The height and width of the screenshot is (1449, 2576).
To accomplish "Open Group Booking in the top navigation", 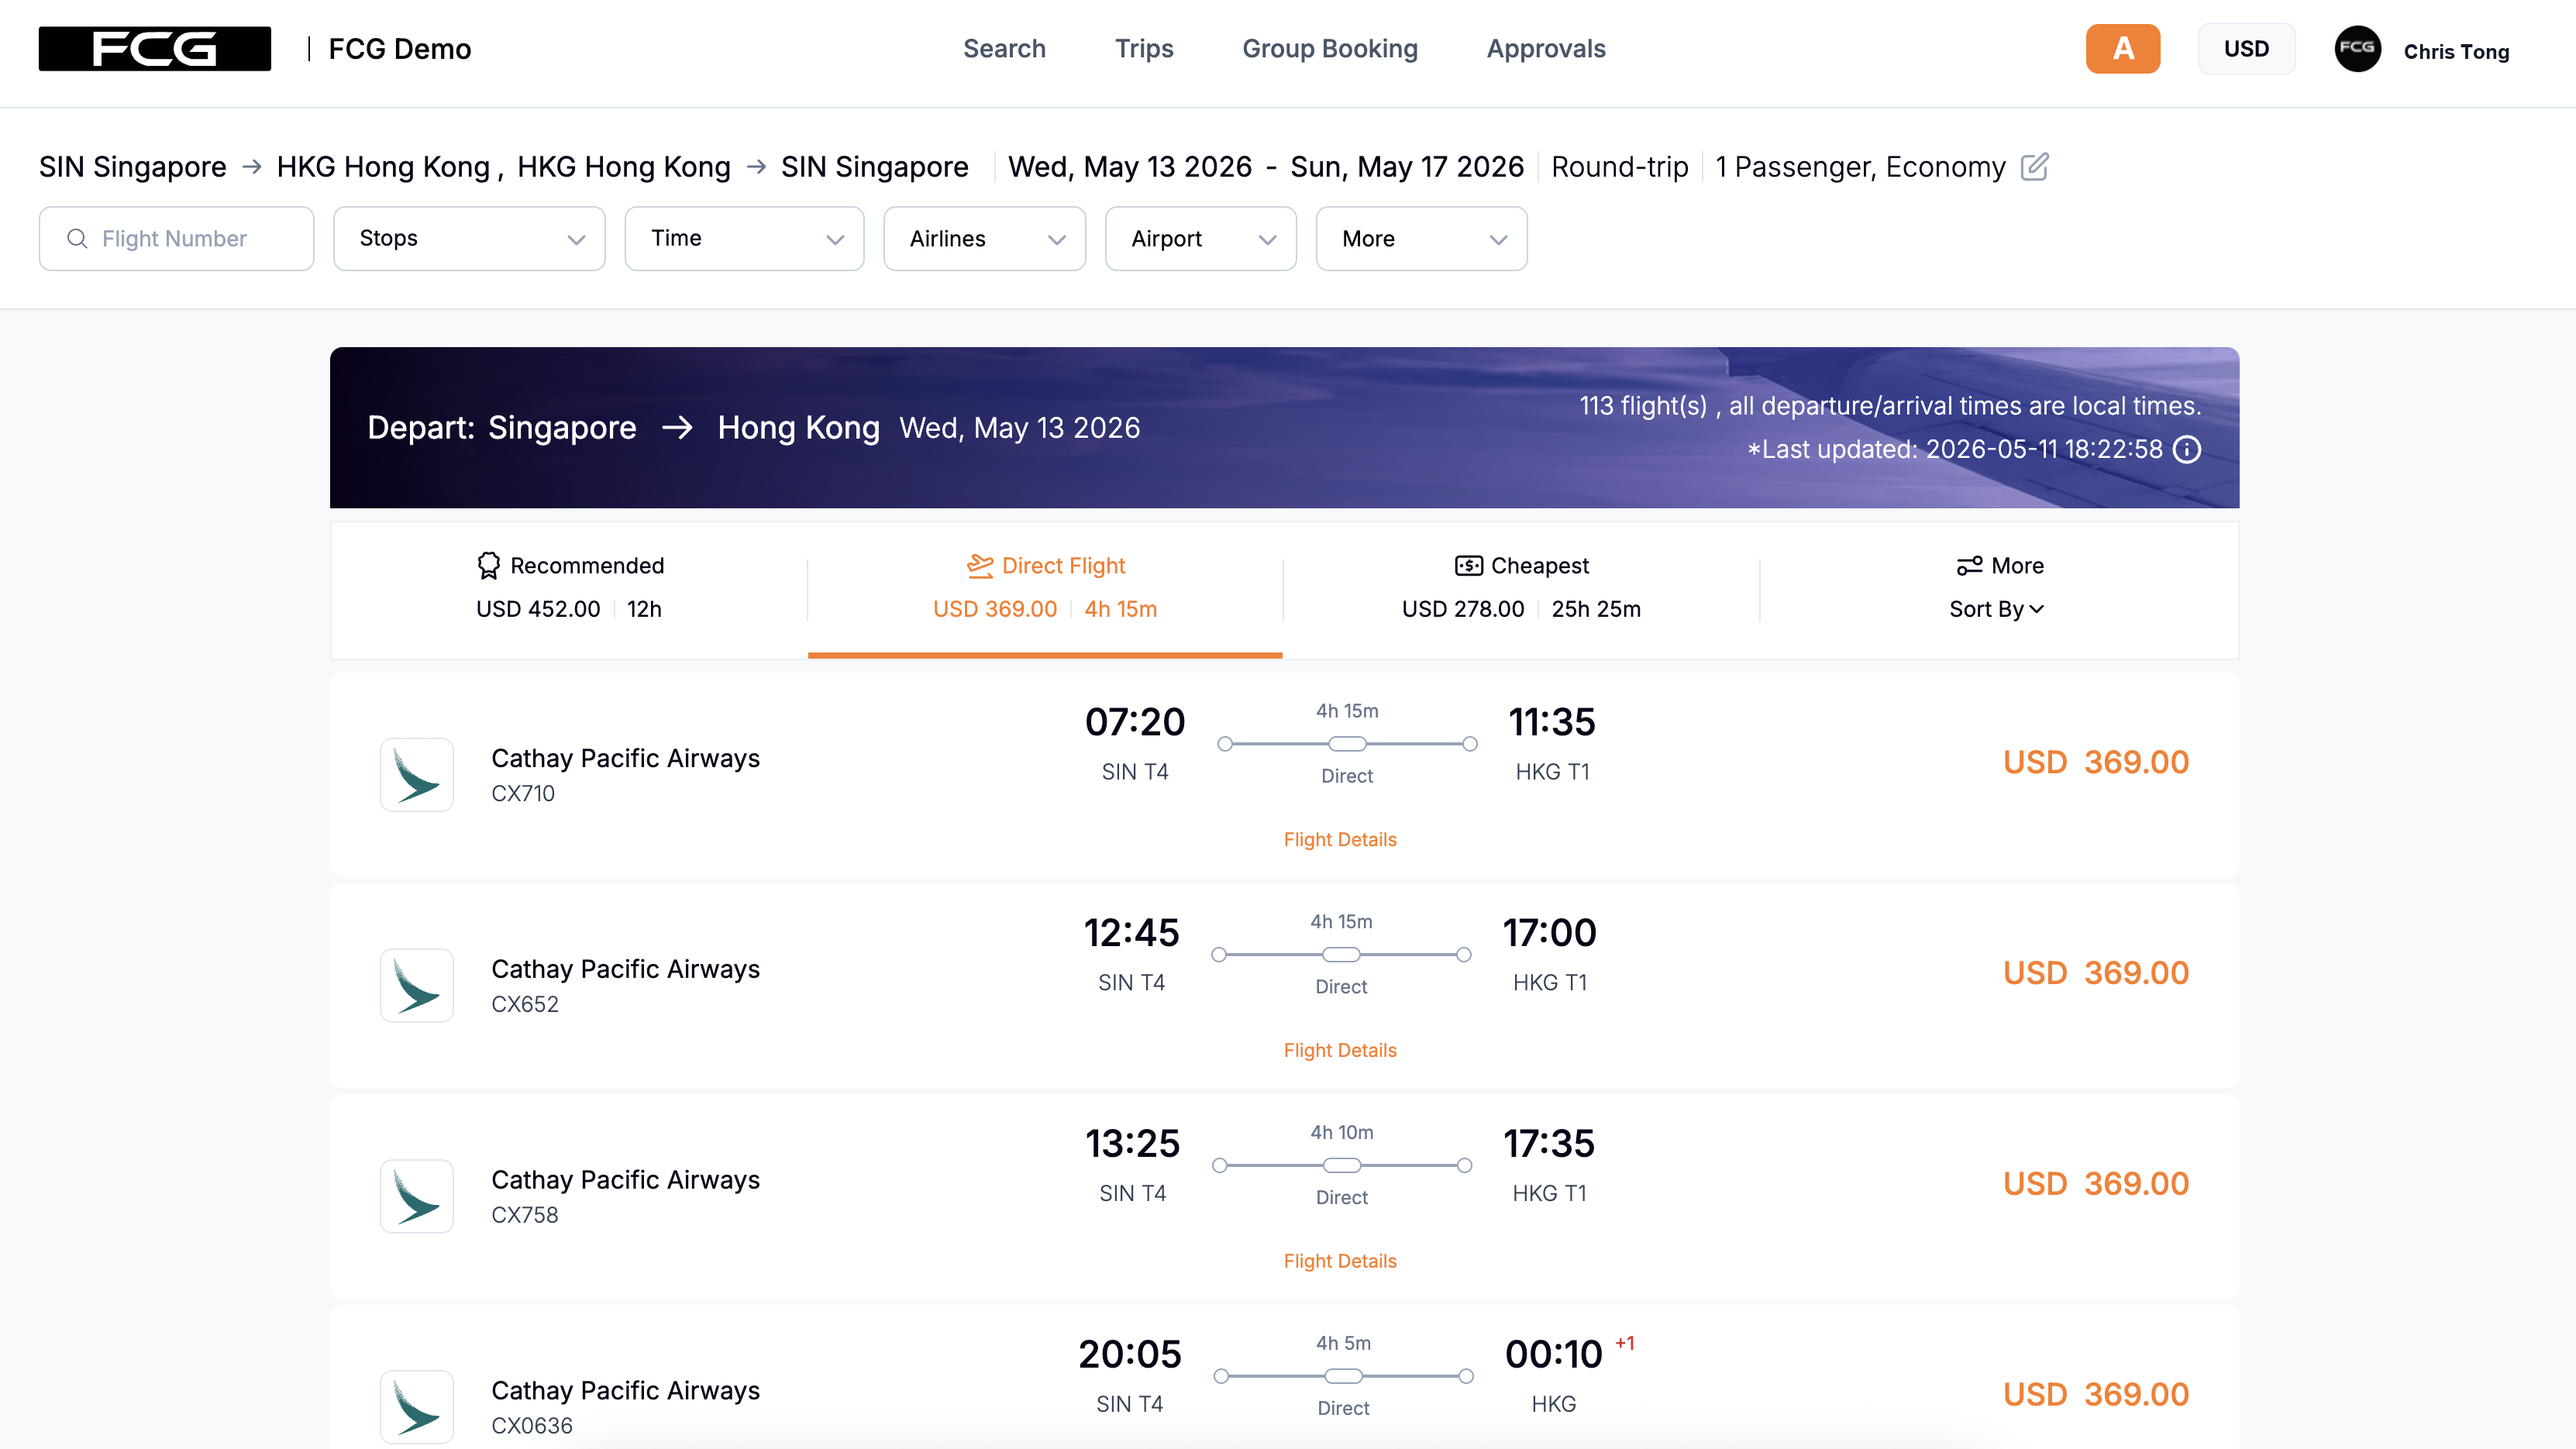I will [x=1330, y=48].
